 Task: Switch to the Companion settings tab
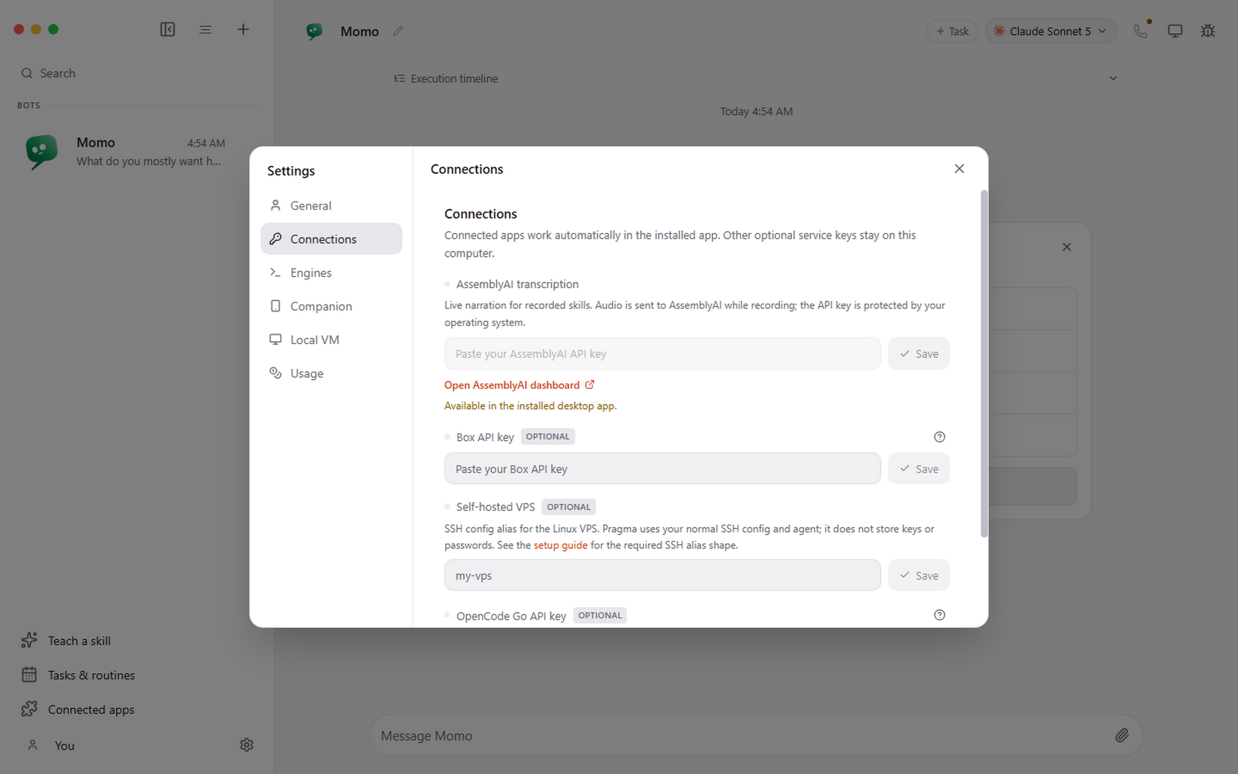(x=331, y=306)
